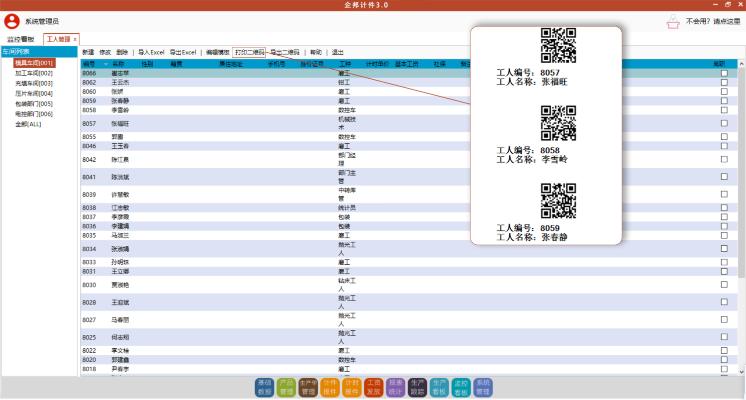Screen dimensions: 746x400
Task: Click the 打印二维码 toolbar button
Action: (249, 52)
